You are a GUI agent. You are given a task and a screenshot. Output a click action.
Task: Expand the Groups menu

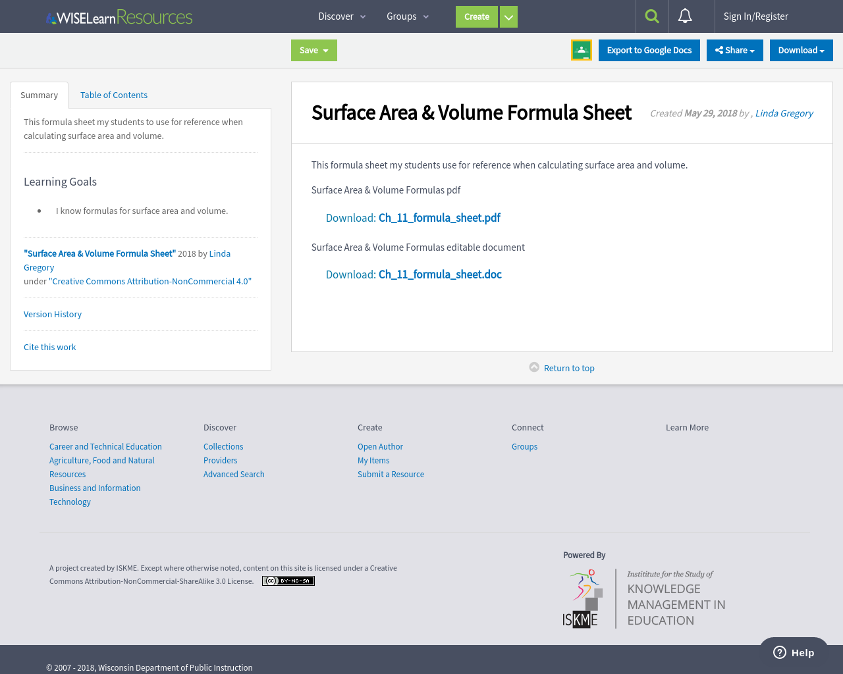[408, 16]
